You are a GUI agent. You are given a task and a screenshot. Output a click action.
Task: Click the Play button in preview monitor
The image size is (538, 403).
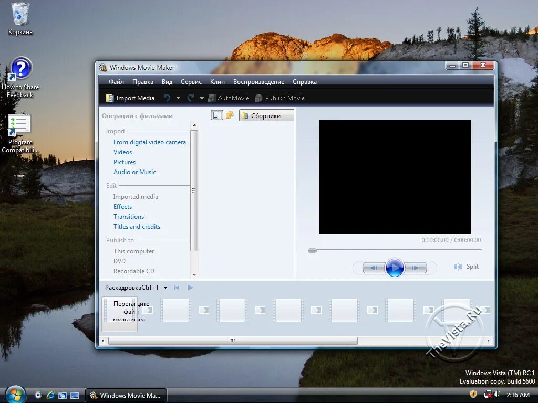point(395,268)
